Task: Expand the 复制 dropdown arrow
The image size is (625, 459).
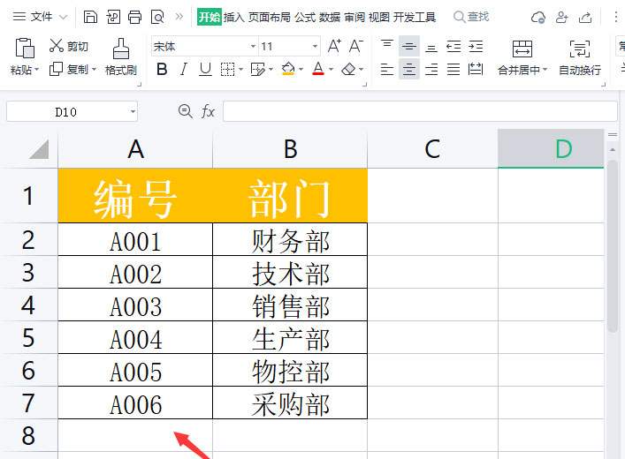Action: tap(94, 69)
